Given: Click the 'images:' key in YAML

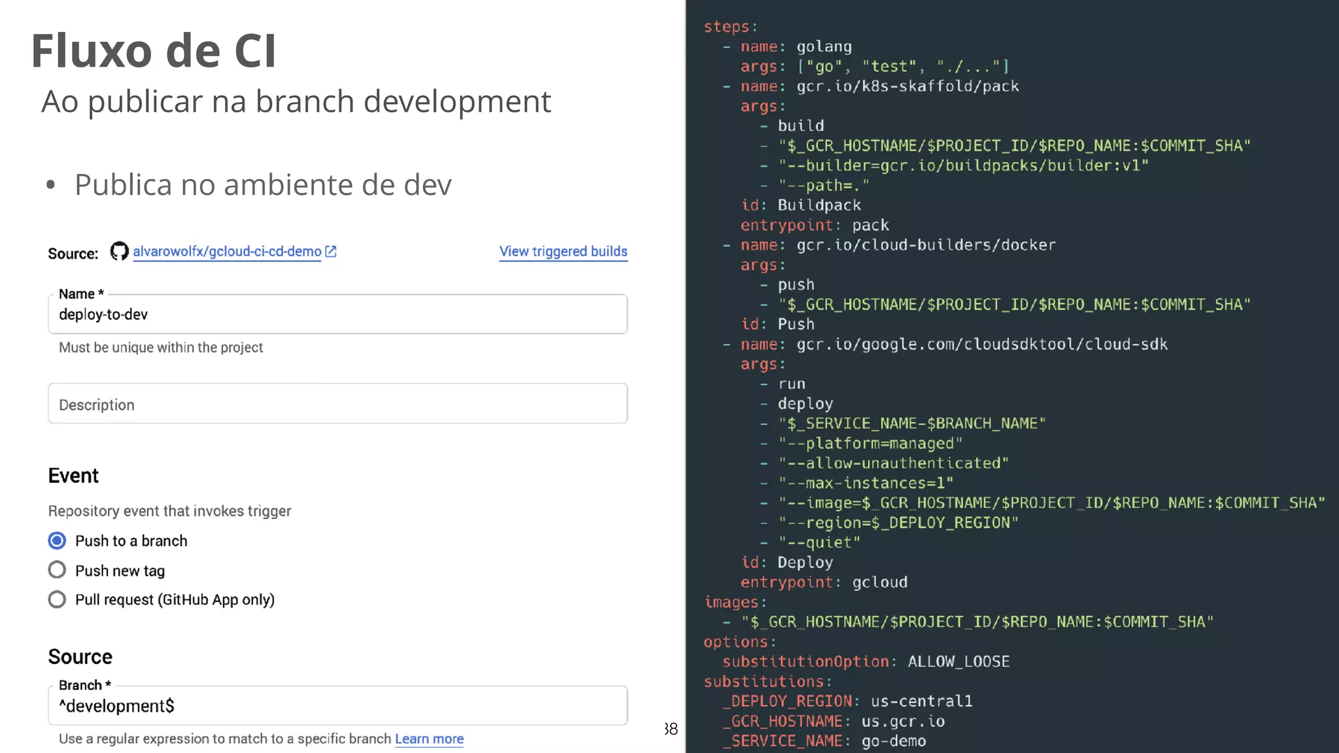Looking at the screenshot, I should (735, 602).
